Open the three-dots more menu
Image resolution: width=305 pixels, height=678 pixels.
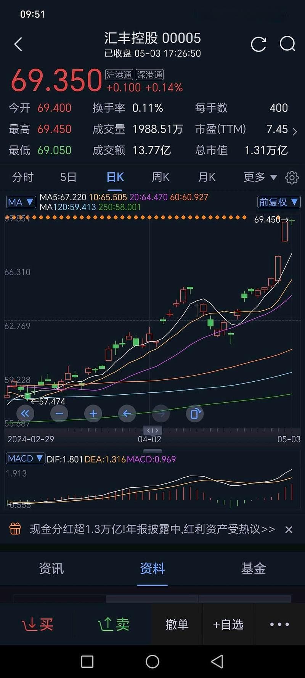click(279, 624)
